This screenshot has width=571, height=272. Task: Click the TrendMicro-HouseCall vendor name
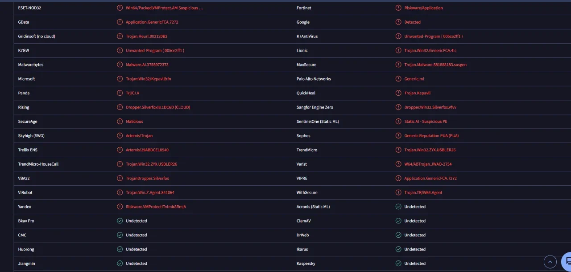click(38, 164)
